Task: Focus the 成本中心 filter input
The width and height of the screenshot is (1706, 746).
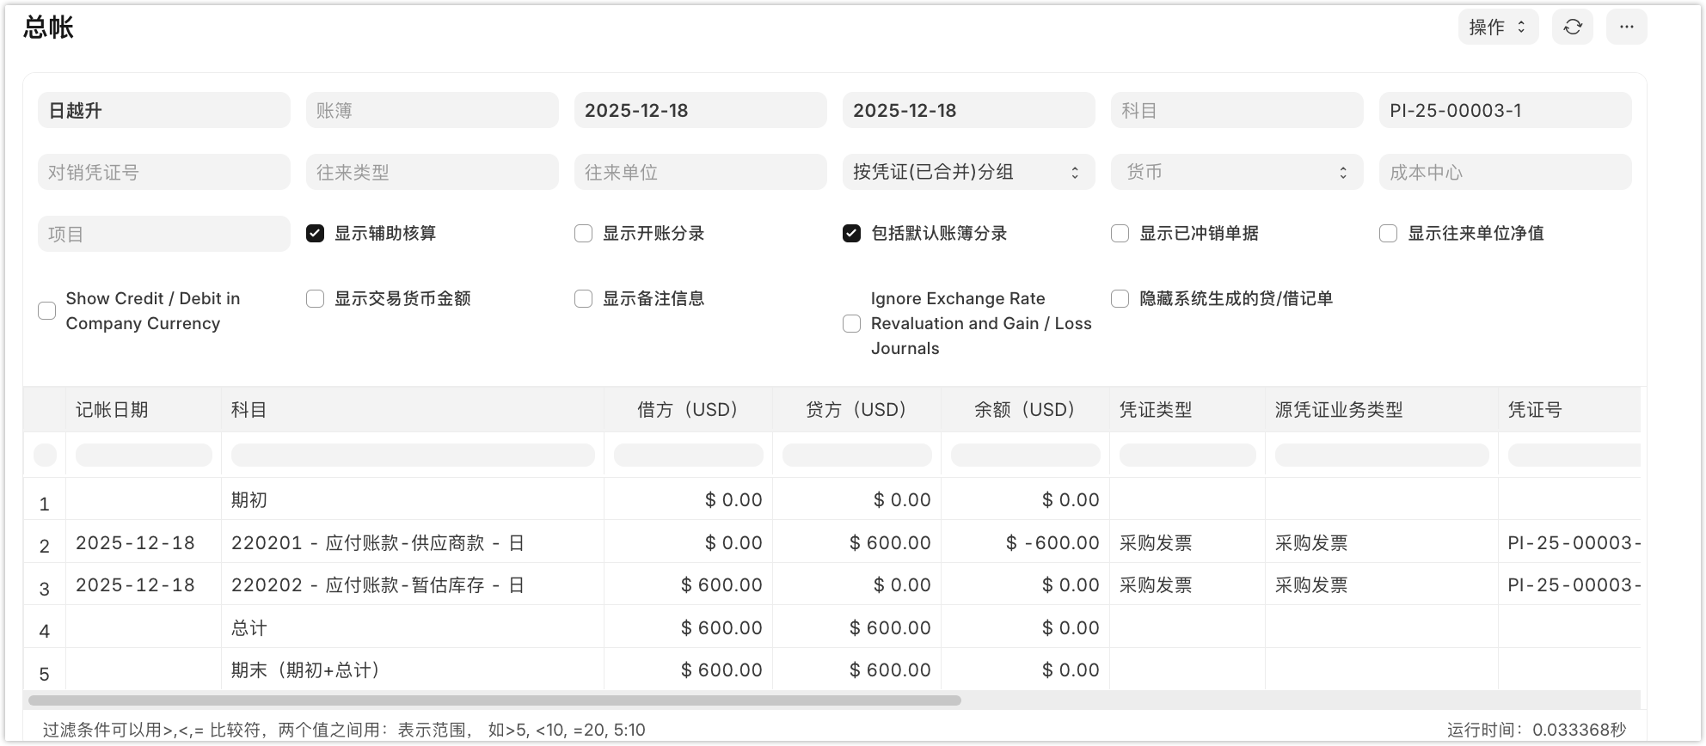Action: tap(1504, 173)
